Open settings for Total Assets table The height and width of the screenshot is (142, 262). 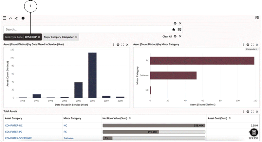[x=248, y=112]
